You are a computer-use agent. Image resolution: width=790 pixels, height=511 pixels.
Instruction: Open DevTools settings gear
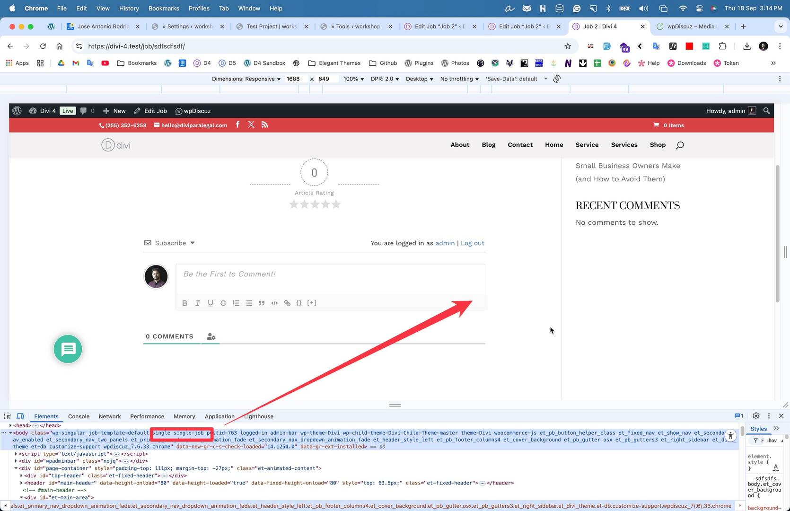coord(756,416)
